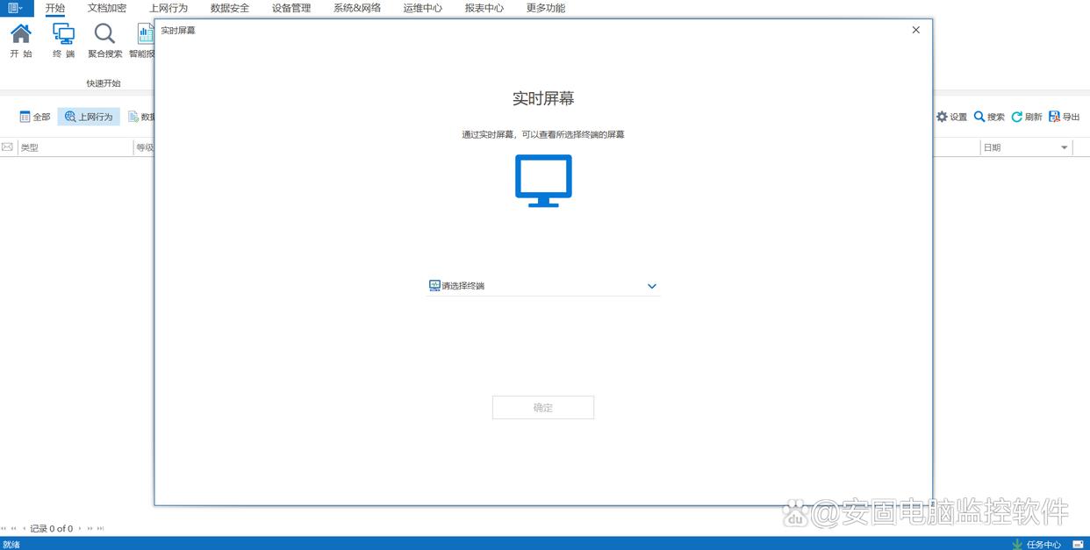Switch to the 运维中心 ribbon tab
The height and width of the screenshot is (550, 1090).
point(423,8)
